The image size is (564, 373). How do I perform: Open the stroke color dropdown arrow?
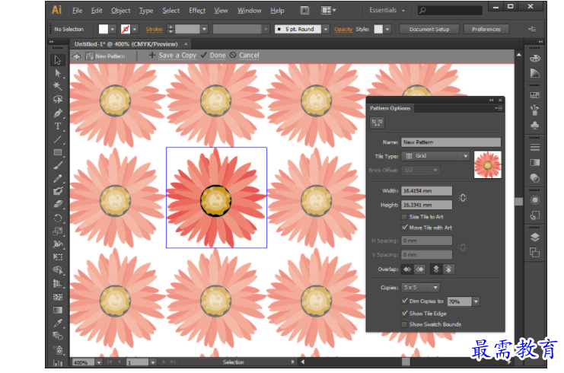point(135,29)
